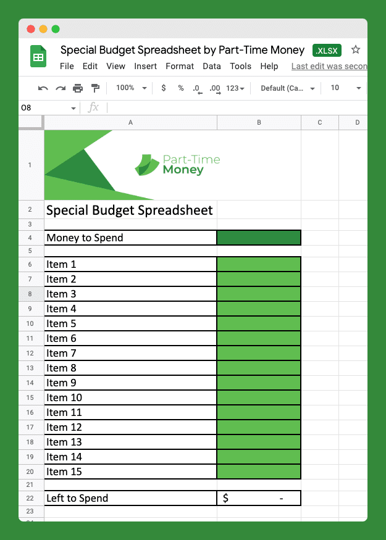Expand the name box dropdown arrow
386x540 pixels.
pyautogui.click(x=73, y=108)
